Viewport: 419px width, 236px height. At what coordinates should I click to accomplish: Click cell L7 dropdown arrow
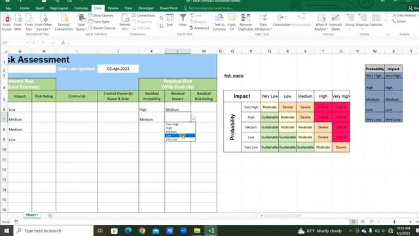tap(193, 119)
